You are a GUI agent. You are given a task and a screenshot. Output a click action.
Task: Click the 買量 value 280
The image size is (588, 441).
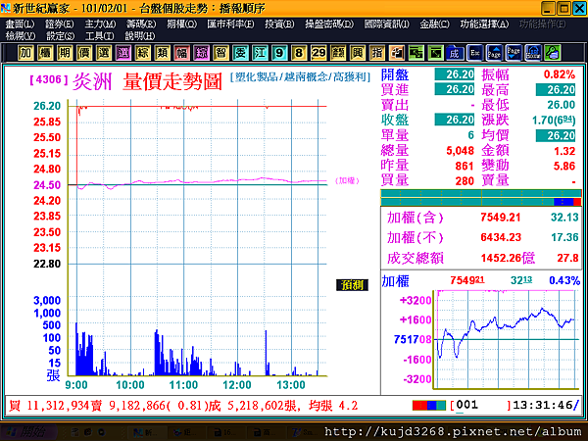click(x=465, y=181)
